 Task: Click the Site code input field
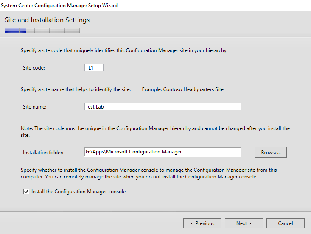pos(94,67)
